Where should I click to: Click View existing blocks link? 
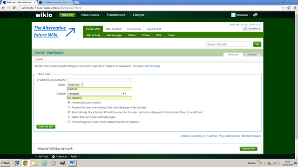(x=230, y=136)
